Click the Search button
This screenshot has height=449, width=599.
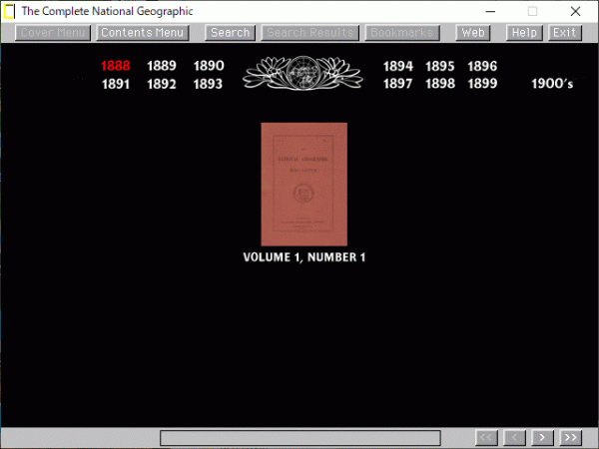[230, 33]
